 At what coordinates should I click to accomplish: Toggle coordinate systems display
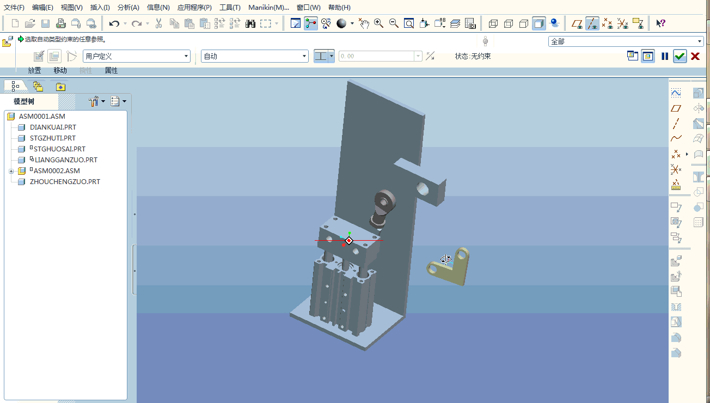[623, 23]
